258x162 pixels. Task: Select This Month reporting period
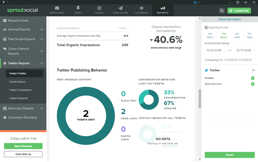(224, 35)
